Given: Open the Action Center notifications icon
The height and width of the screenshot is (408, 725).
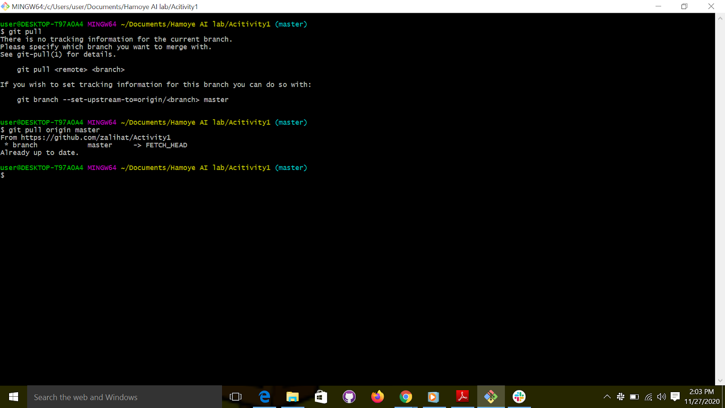Looking at the screenshot, I should tap(675, 397).
